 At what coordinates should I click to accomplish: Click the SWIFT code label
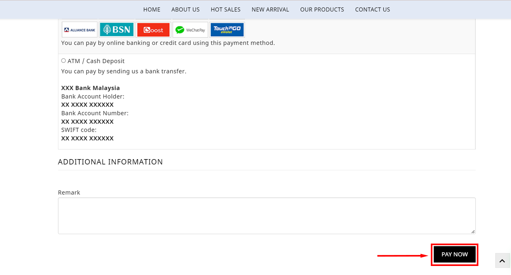[79, 130]
